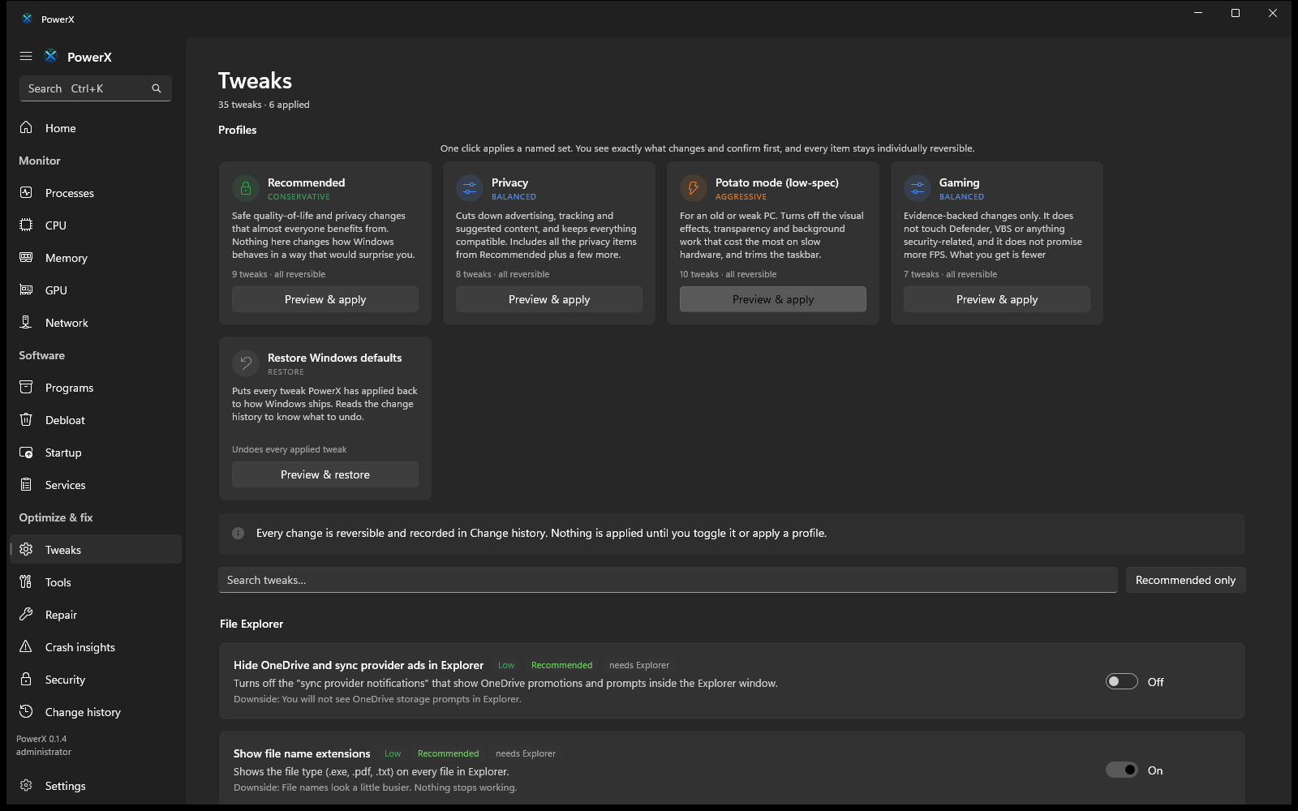1298x811 pixels.
Task: Select the Security sidebar item
Action: 96,680
